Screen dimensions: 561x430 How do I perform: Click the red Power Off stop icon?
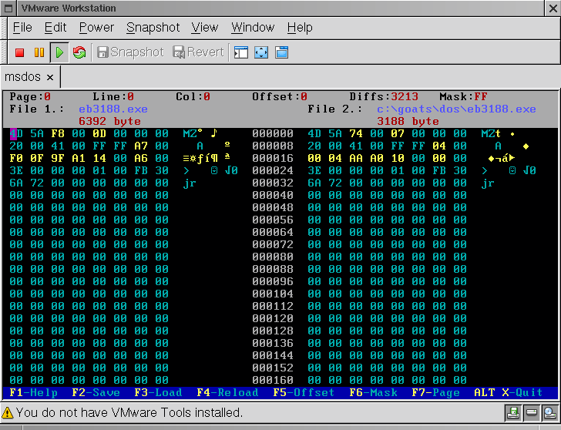pyautogui.click(x=20, y=52)
